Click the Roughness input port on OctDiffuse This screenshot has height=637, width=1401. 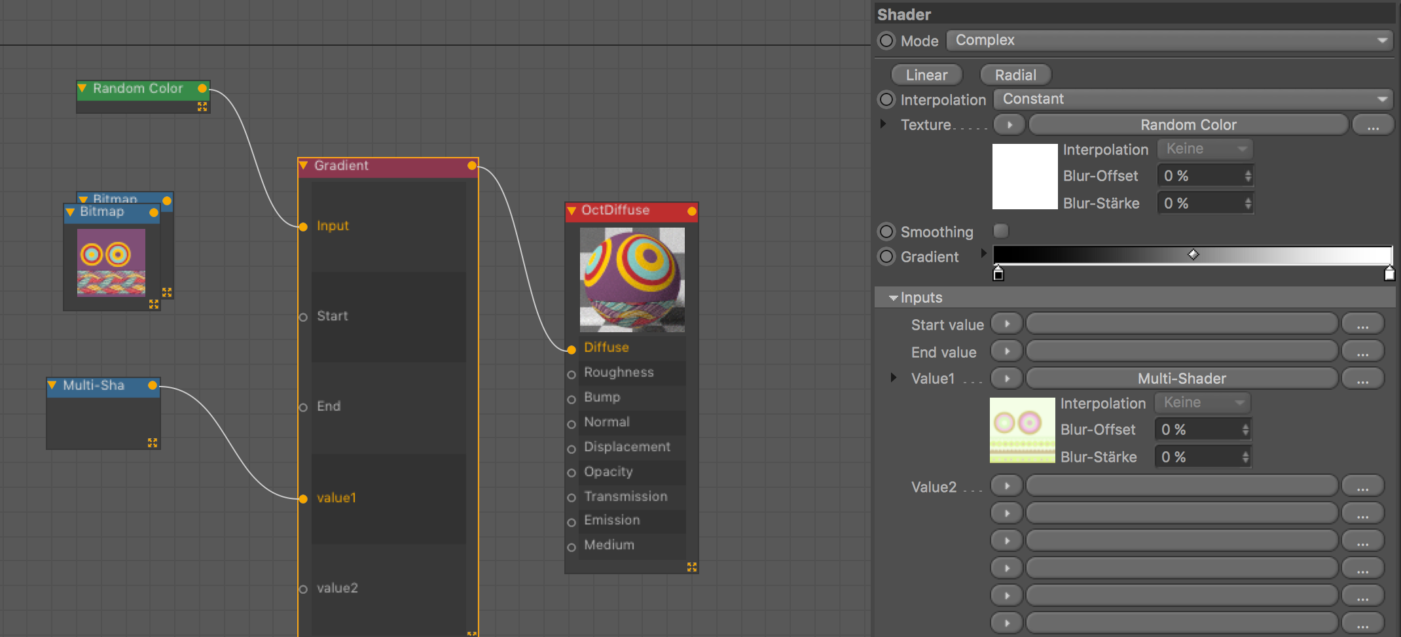572,374
